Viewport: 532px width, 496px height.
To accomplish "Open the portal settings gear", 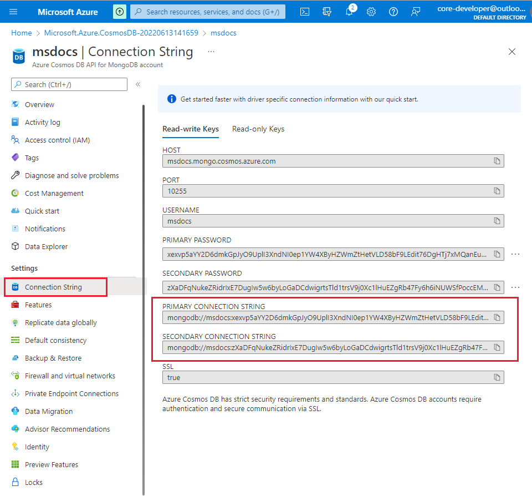I will pos(371,11).
